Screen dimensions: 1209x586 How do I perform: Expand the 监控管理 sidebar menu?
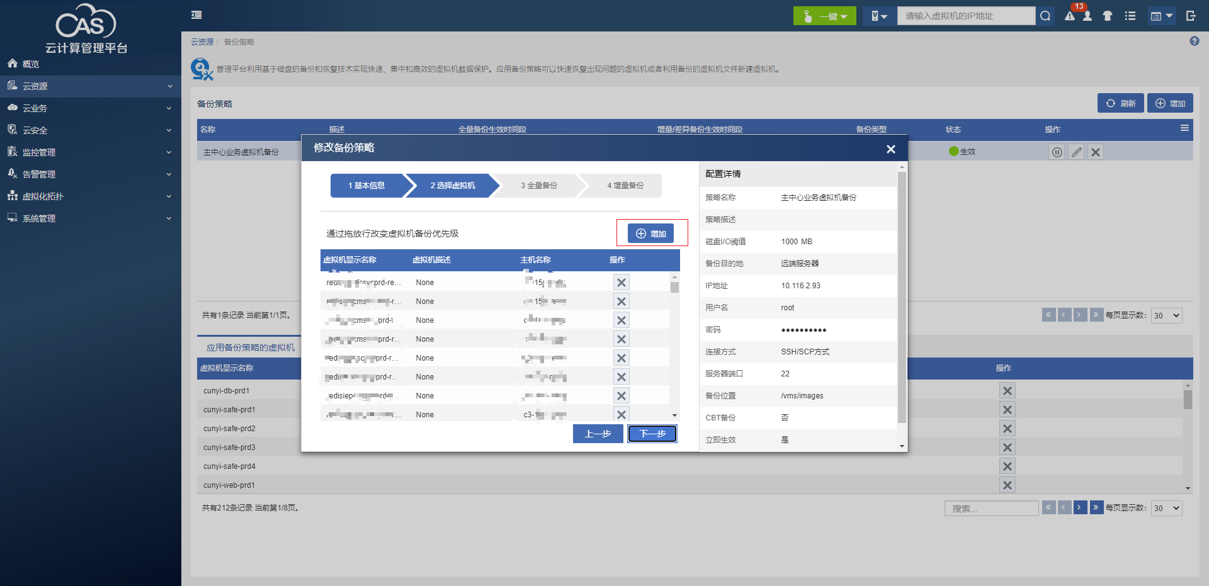click(x=91, y=152)
